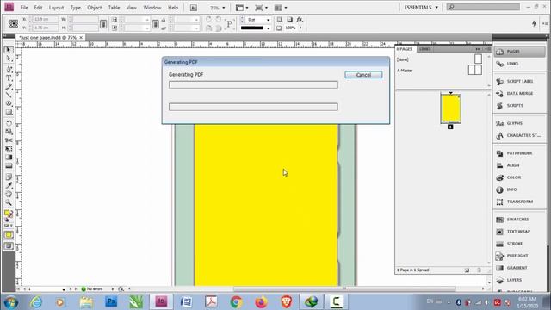This screenshot has height=310, width=551.
Task: Select the page 1 thumbnail in Pages panel
Action: tap(451, 108)
